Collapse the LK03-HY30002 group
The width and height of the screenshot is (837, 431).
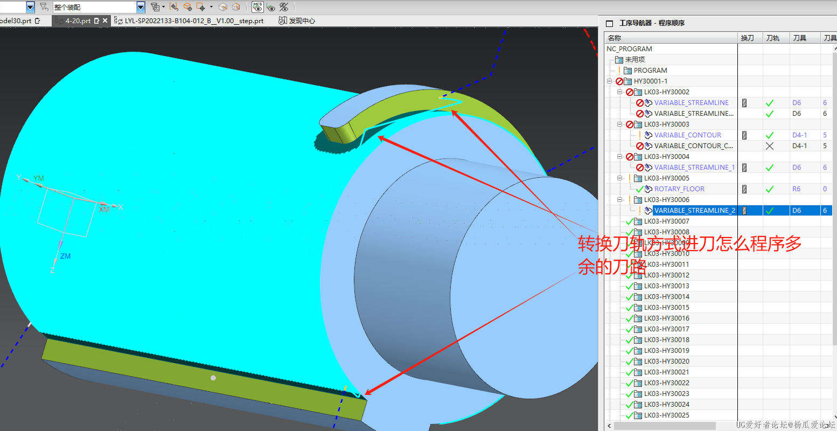coord(620,92)
